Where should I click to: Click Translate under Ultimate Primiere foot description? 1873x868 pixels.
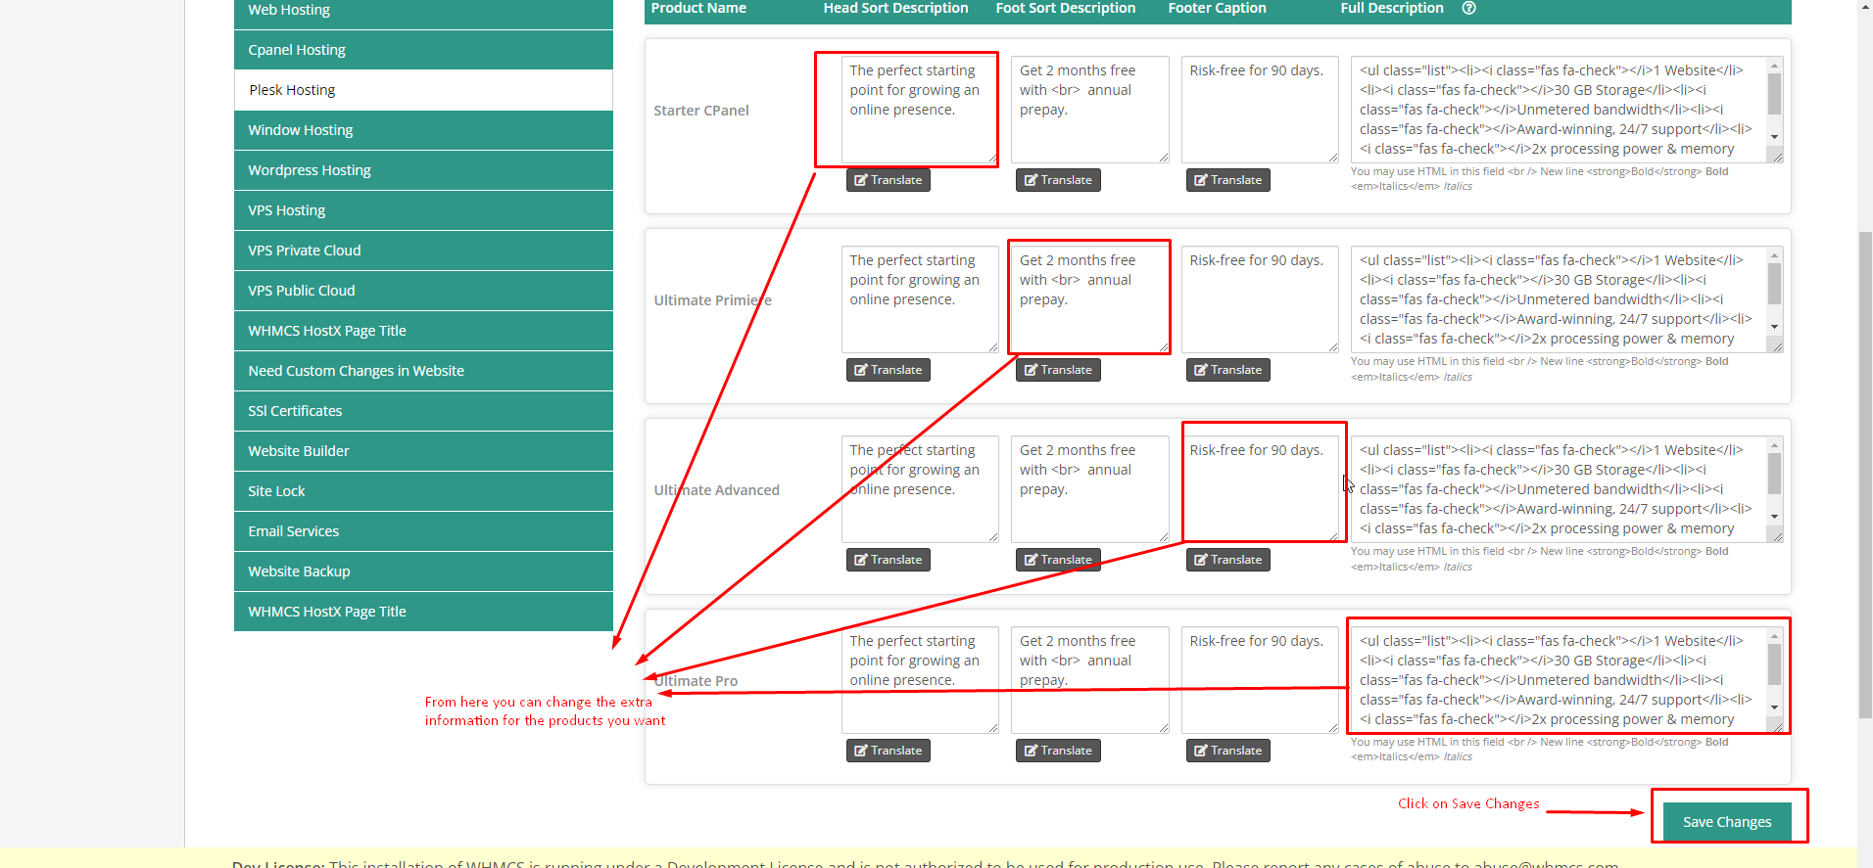pyautogui.click(x=1058, y=370)
